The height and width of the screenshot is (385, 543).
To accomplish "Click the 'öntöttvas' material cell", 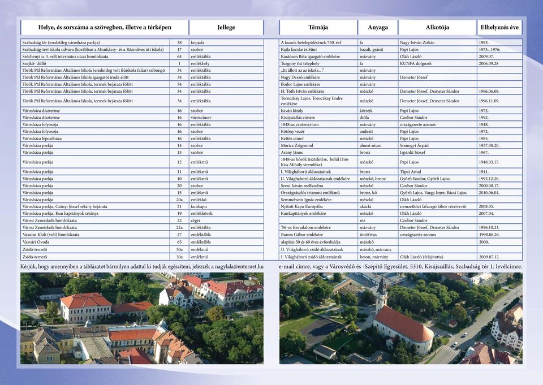I will click(x=378, y=235).
